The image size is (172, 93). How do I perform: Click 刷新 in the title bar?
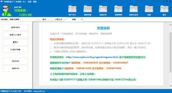[35, 2]
